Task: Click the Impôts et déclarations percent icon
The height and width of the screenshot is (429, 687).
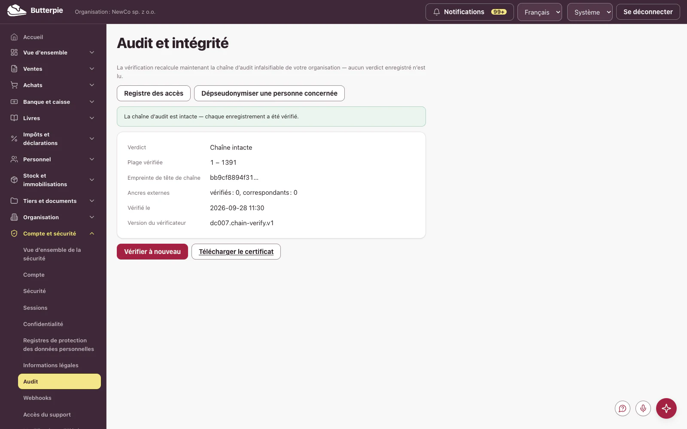Action: point(14,139)
